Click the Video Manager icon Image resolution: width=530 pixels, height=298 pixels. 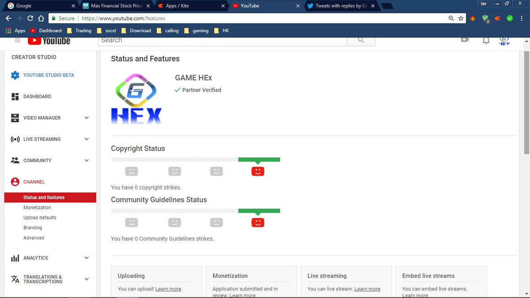tap(15, 118)
